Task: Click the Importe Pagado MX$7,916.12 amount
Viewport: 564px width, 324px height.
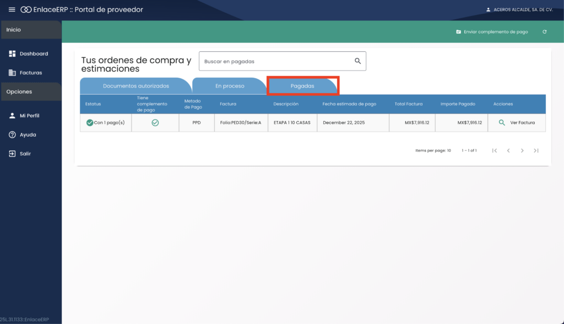Action: click(470, 123)
